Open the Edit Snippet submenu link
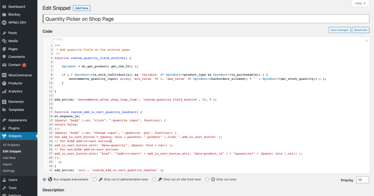Image resolution: width=374 pixels, height=196 pixels. [x=12, y=151]
